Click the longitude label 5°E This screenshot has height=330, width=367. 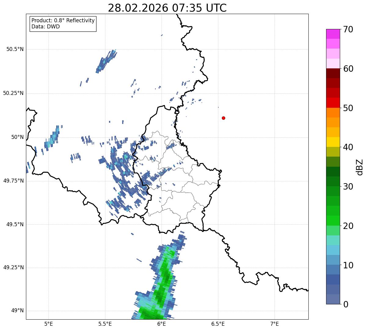click(x=49, y=324)
